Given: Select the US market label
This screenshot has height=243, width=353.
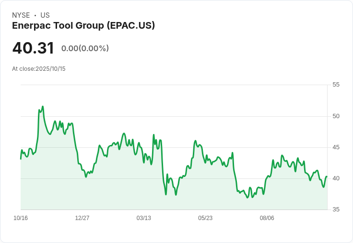Looking at the screenshot, I should 45,15.
